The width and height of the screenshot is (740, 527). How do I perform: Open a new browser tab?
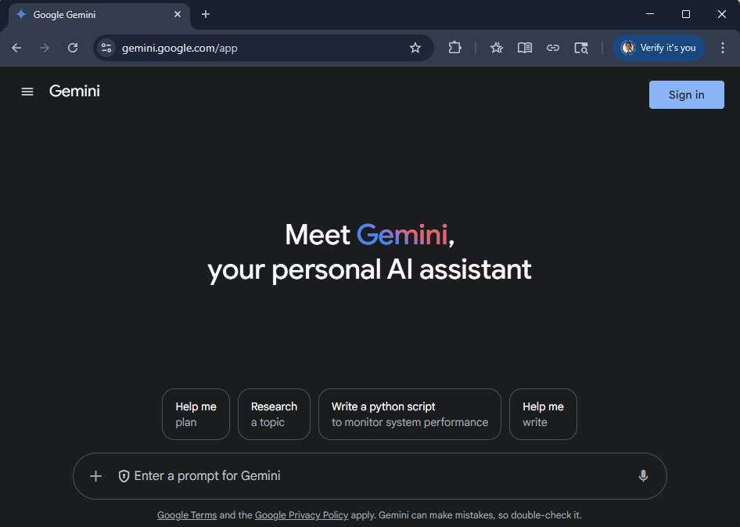206,14
